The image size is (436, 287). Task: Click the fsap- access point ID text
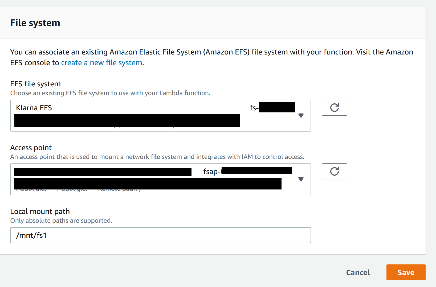[212, 172]
